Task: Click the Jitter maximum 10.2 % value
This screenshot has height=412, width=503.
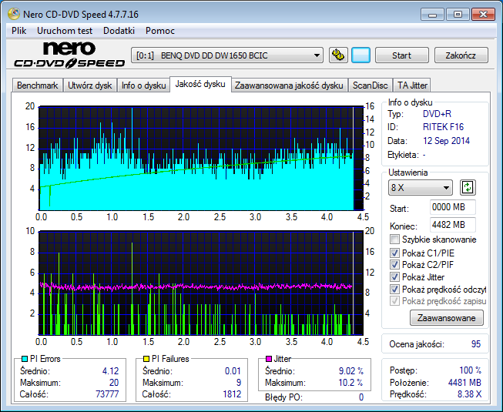Action: pyautogui.click(x=351, y=383)
